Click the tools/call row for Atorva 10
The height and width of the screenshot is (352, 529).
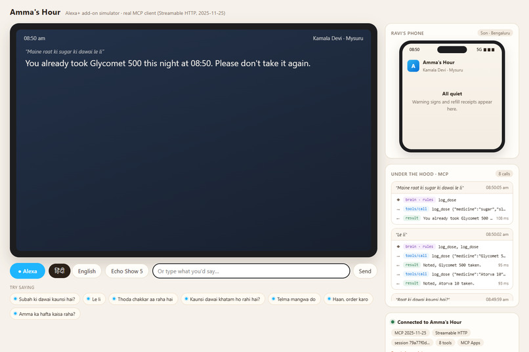452,274
